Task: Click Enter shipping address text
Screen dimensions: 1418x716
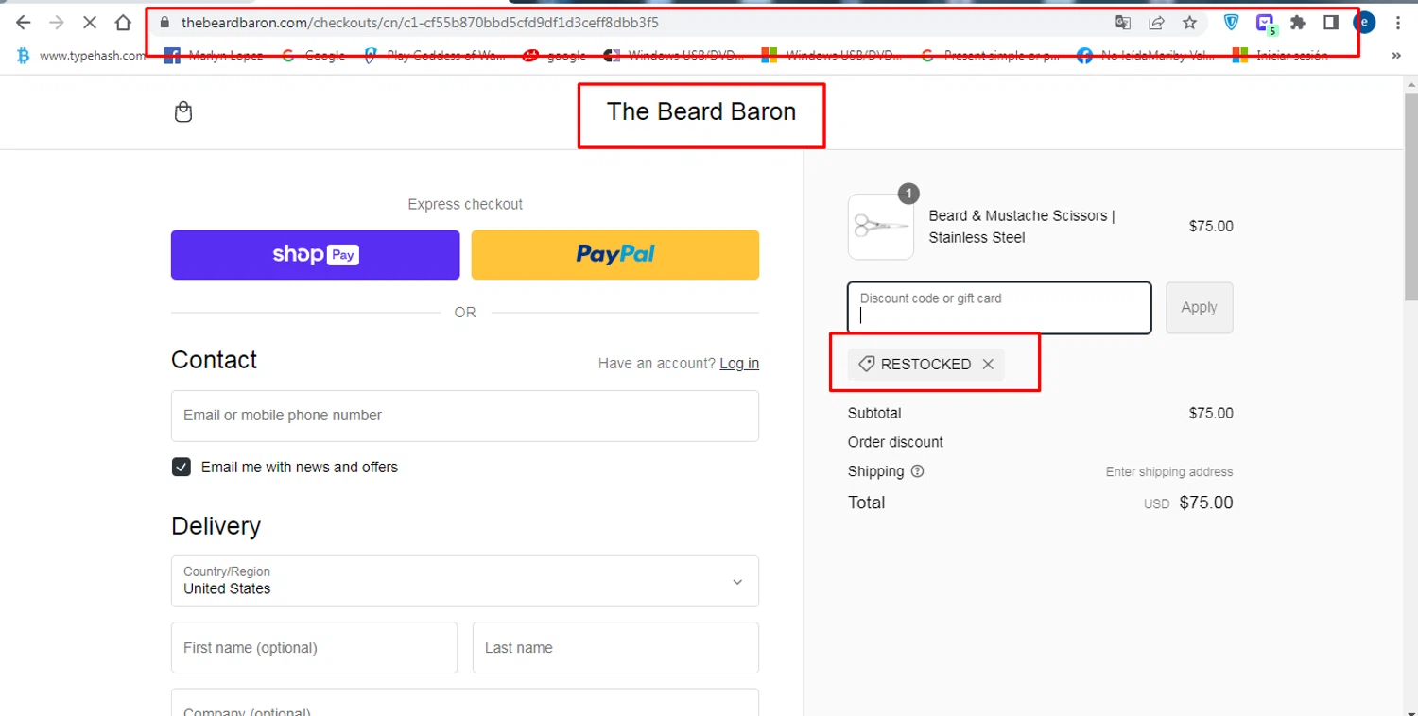Action: pyautogui.click(x=1169, y=471)
